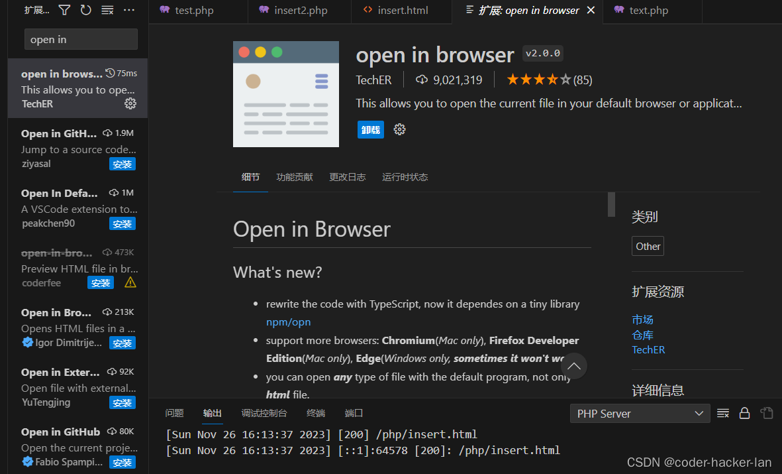Open output log in an editor
This screenshot has width=782, height=474.
tap(766, 413)
